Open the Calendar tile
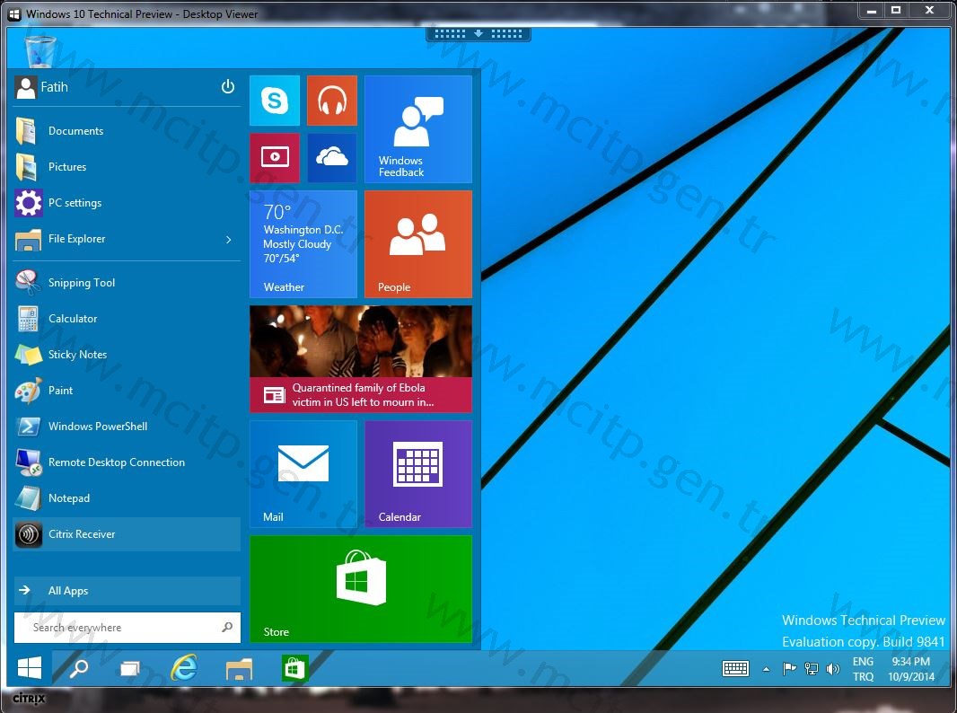The height and width of the screenshot is (713, 957). click(x=418, y=474)
